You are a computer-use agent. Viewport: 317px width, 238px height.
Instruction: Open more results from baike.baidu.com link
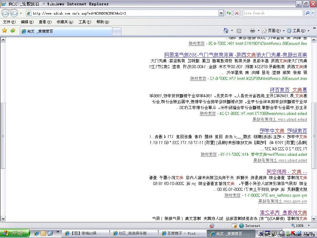[x=280, y=119]
